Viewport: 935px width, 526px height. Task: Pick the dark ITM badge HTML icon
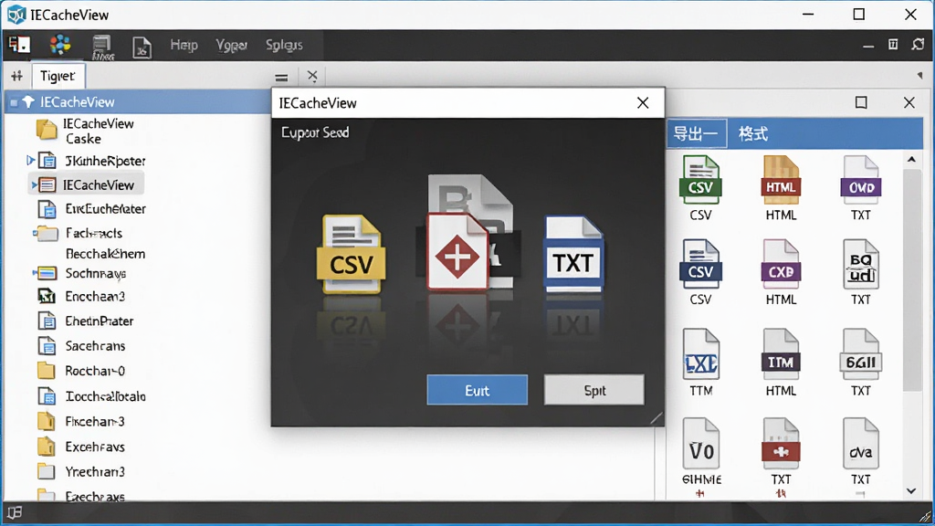(x=781, y=354)
